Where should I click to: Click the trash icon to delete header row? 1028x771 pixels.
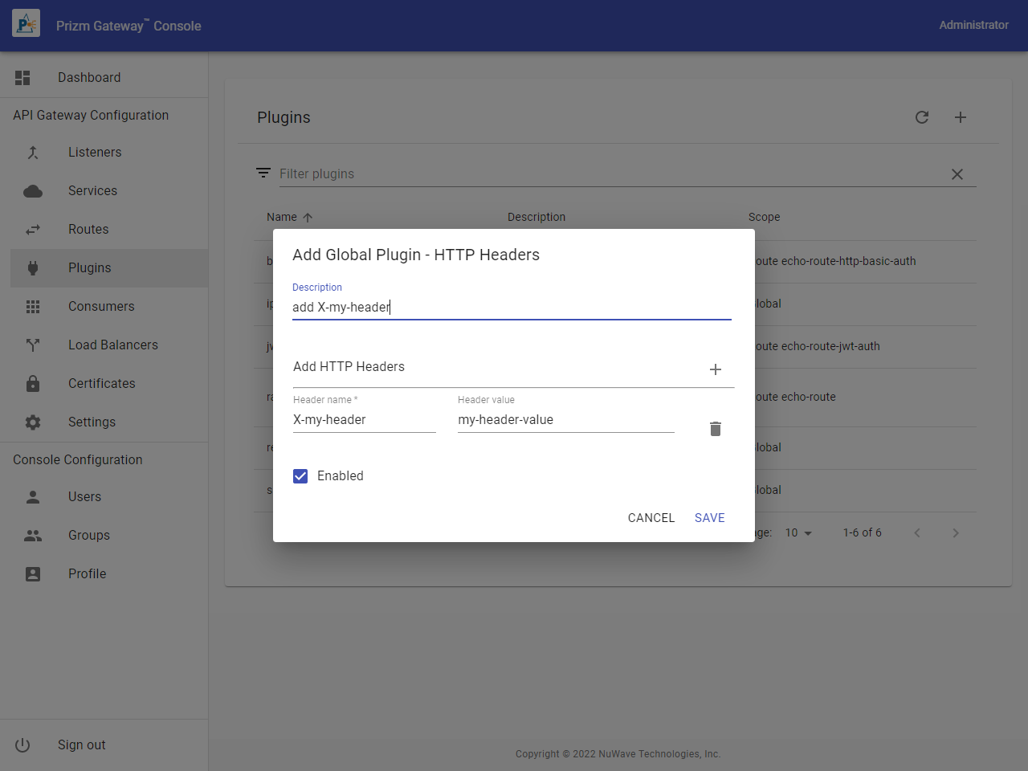click(716, 429)
